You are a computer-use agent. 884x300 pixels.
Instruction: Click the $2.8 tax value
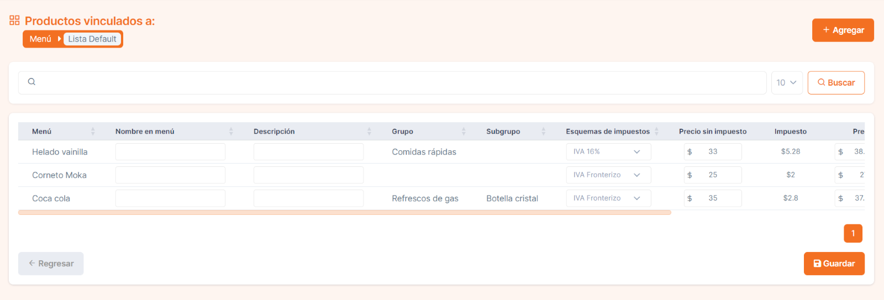(791, 198)
